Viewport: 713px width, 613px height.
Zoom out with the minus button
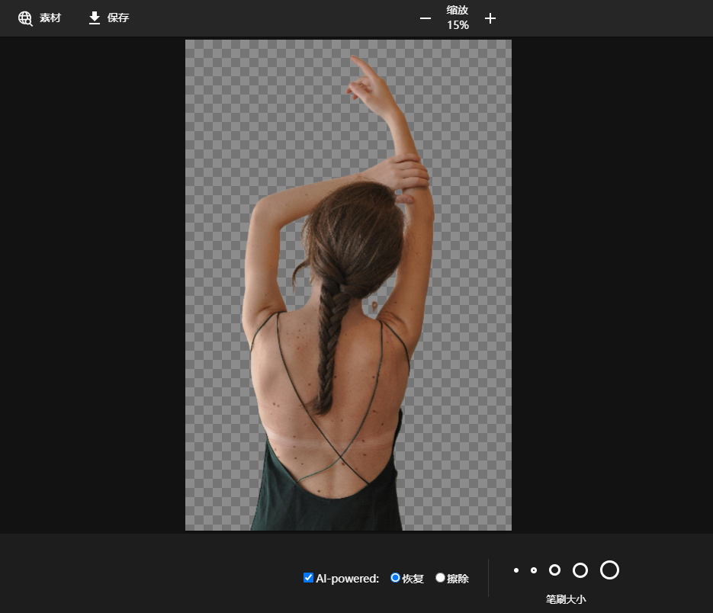426,18
